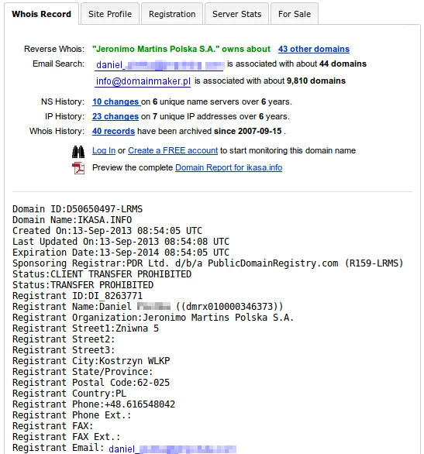Click the registrant email link at bottom
The height and width of the screenshot is (454, 424).
tap(173, 449)
